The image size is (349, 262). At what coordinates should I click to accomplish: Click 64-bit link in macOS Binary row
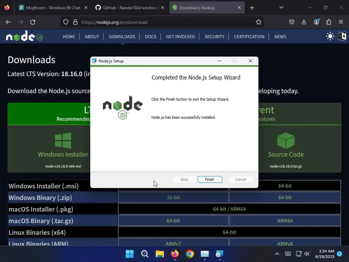(x=173, y=221)
